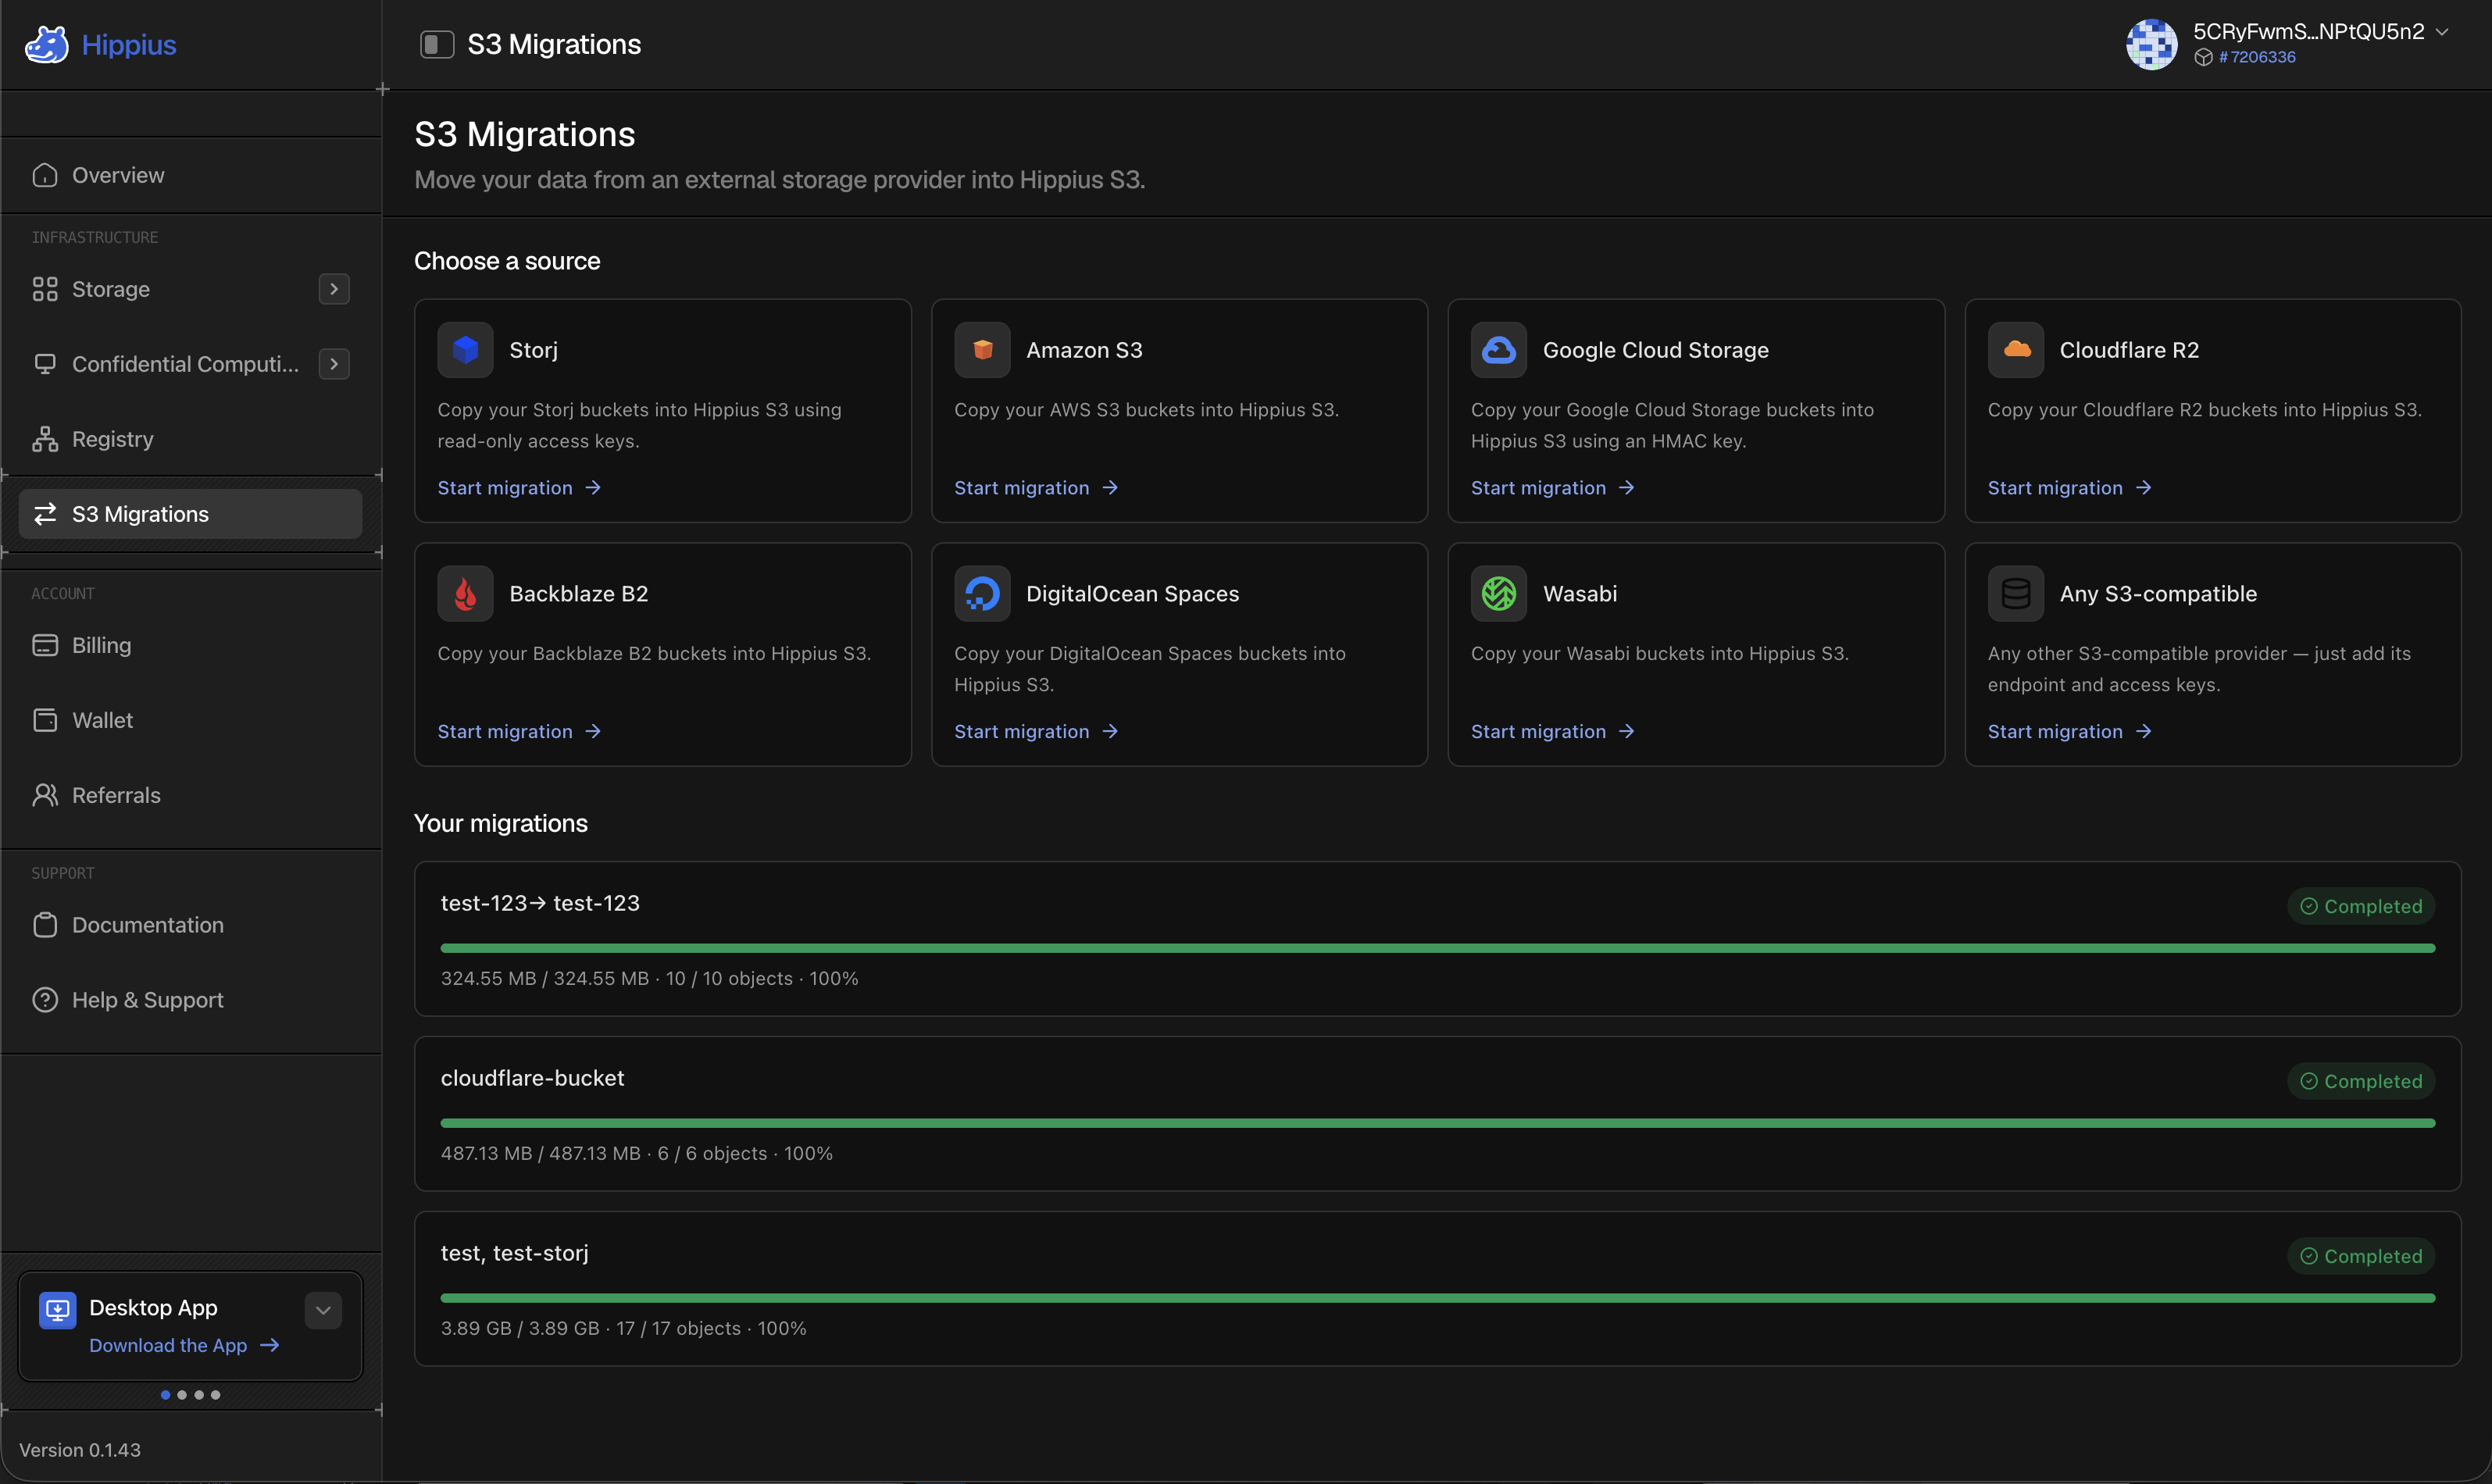Screen dimensions: 2492x1484
Task: Click the Google Cloud Storage icon
Action: pyautogui.click(x=1499, y=350)
